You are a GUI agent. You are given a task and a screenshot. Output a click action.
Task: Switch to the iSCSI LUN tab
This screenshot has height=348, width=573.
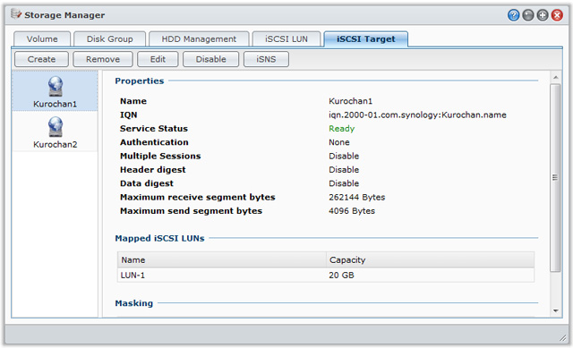pyautogui.click(x=286, y=39)
